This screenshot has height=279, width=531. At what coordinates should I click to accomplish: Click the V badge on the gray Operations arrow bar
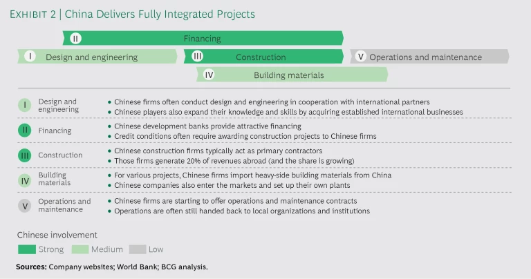tap(360, 57)
